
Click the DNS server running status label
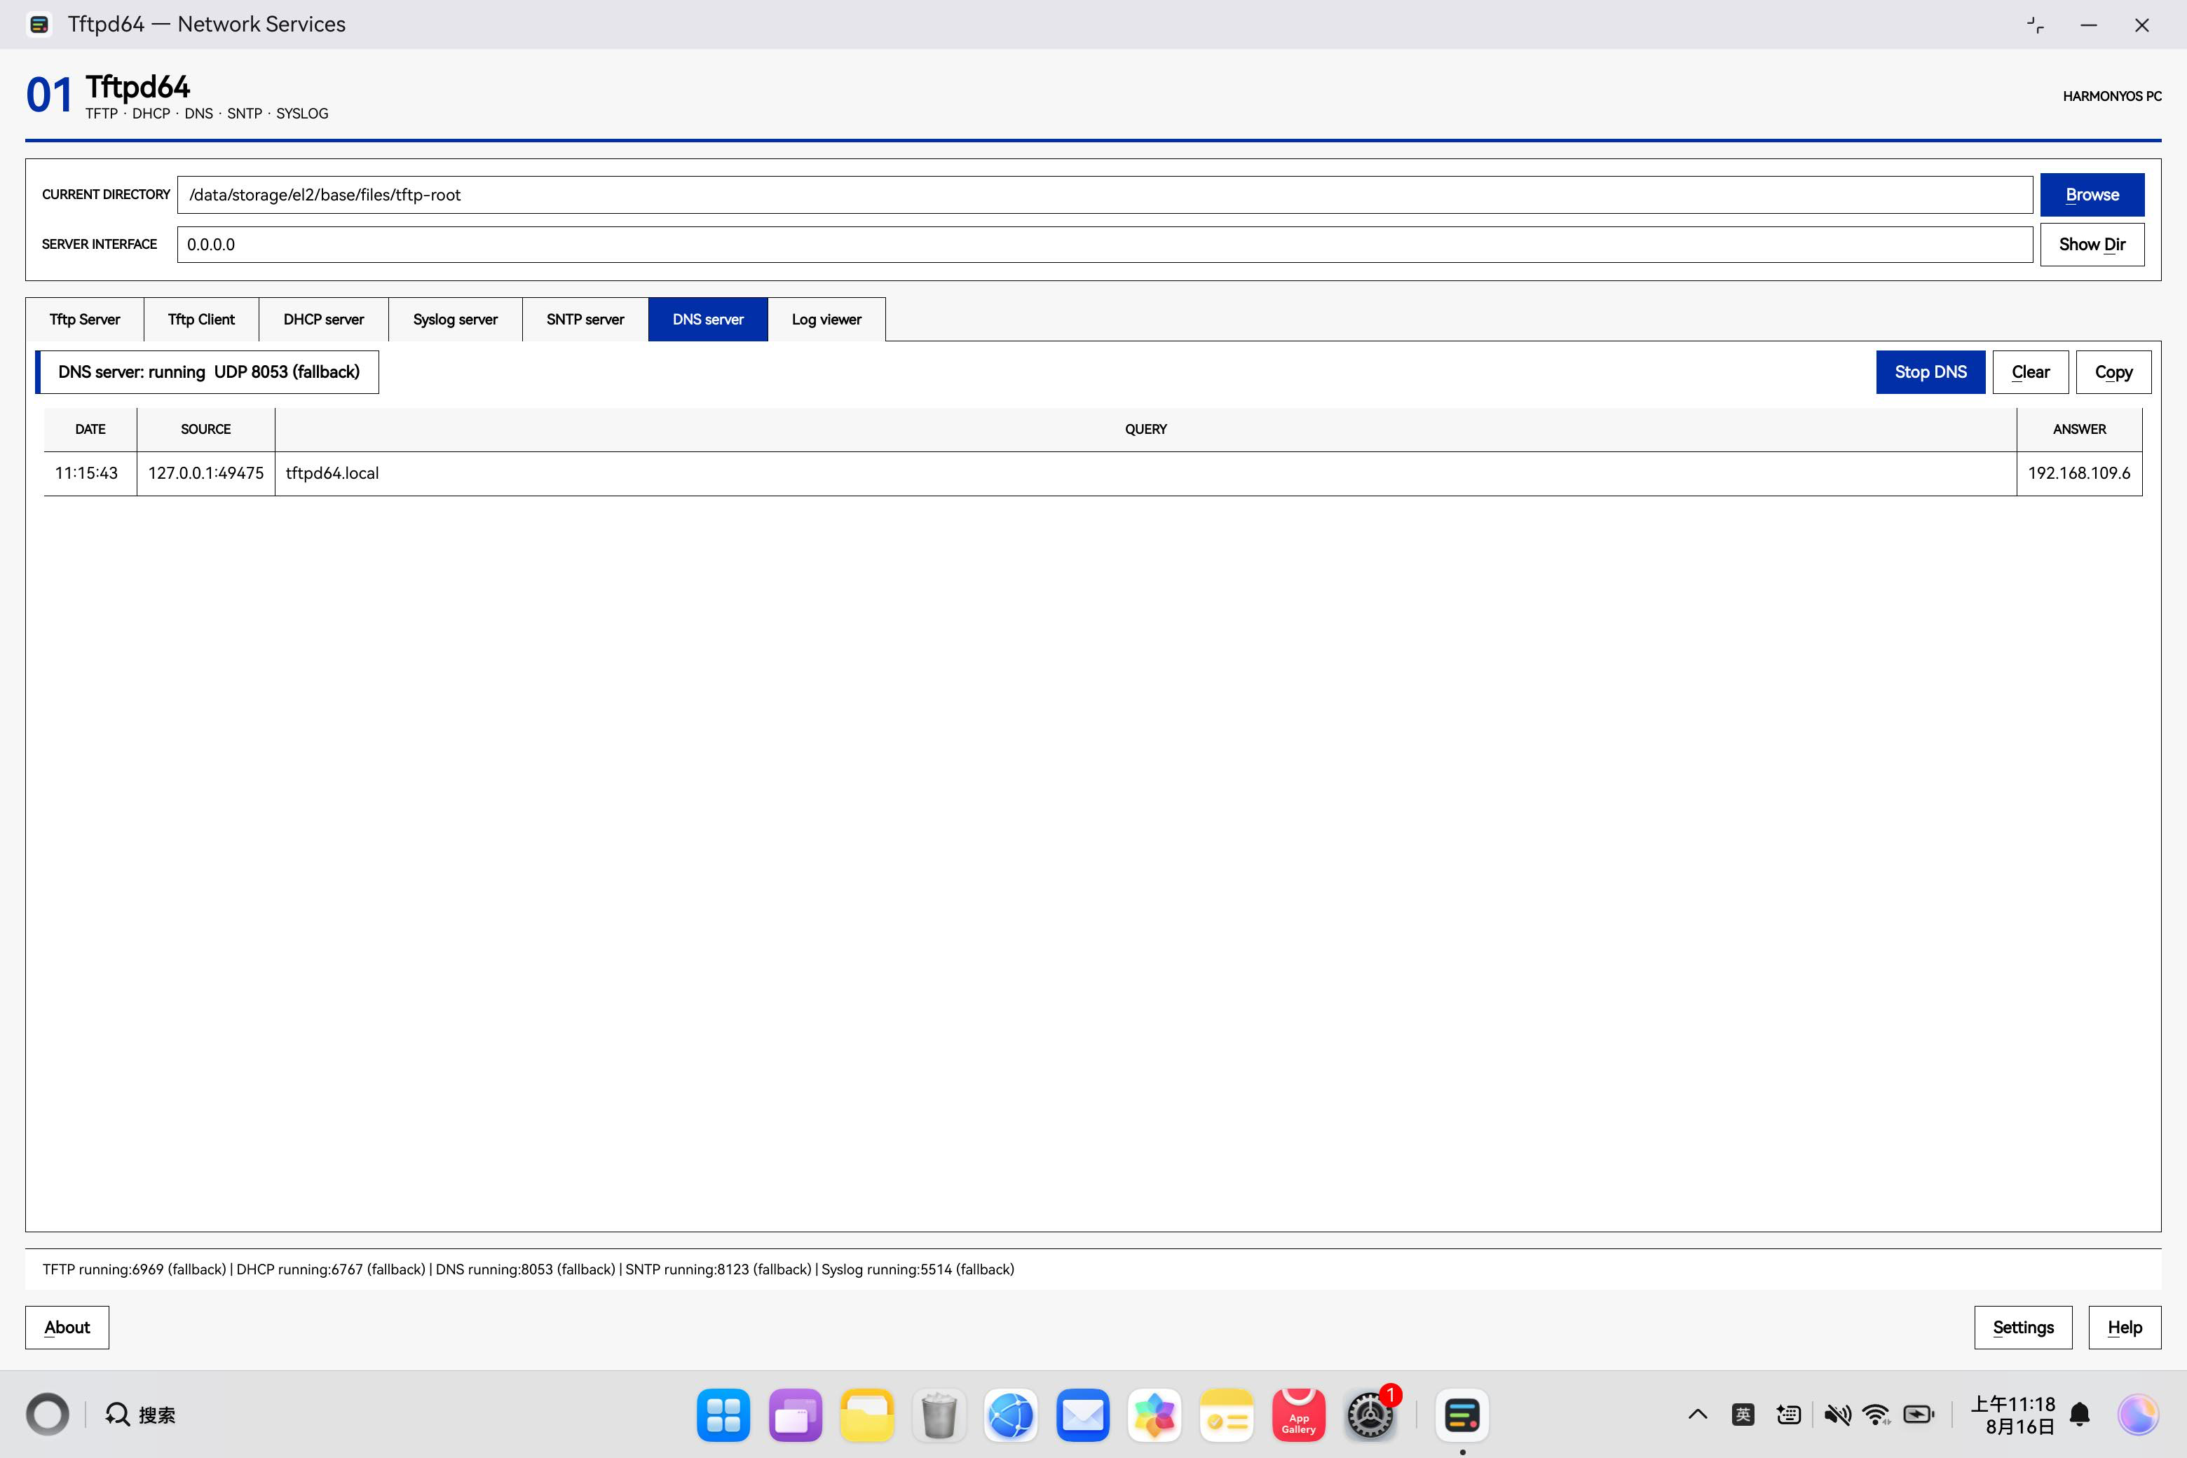pyautogui.click(x=208, y=372)
